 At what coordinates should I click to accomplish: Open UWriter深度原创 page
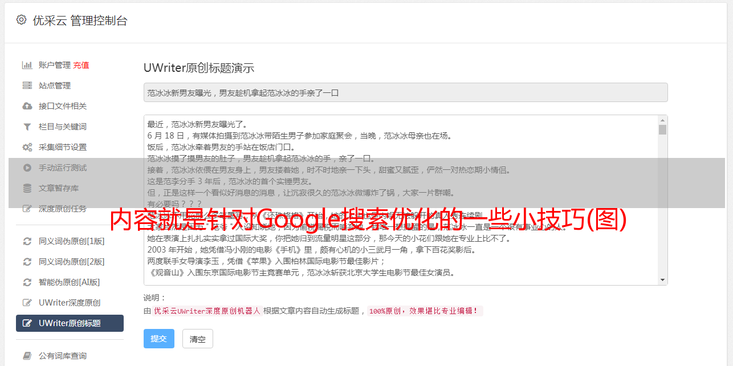70,303
